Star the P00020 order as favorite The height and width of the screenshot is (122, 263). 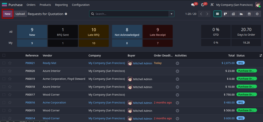[x=10, y=71]
